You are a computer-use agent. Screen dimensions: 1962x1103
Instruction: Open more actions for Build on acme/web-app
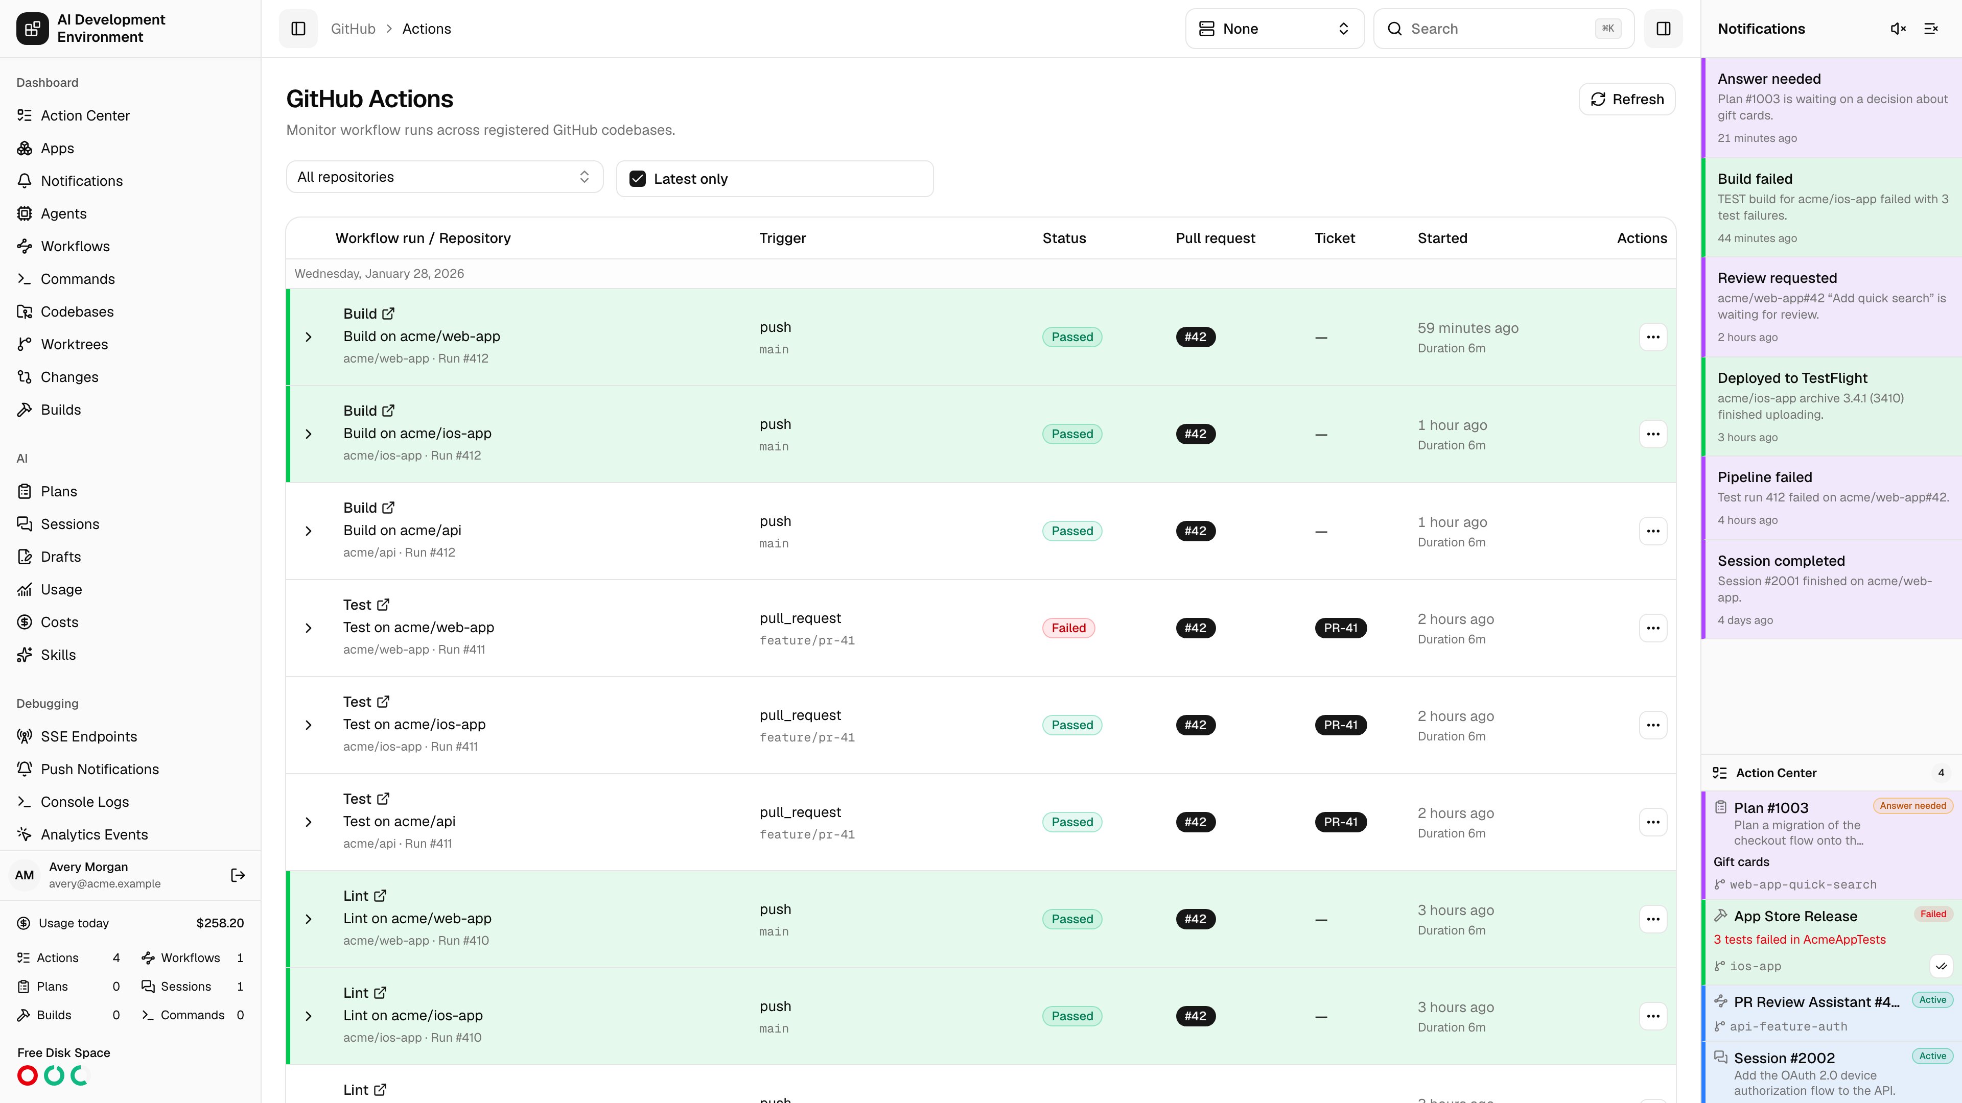[1653, 337]
